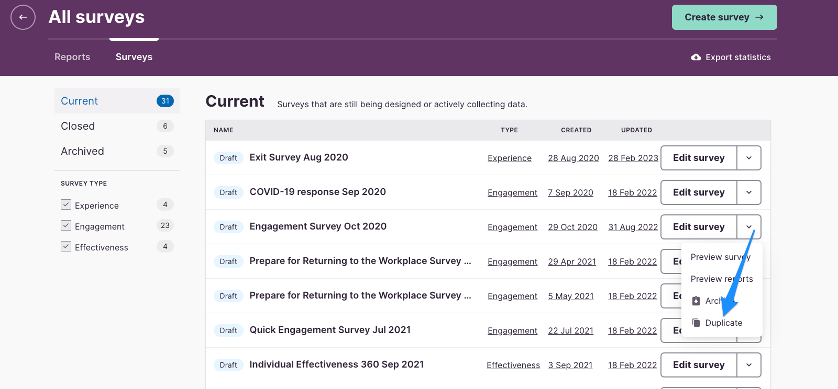Screen dimensions: 838x389
Task: Toggle the Effectiveness survey type checkbox
Action: [x=66, y=246]
